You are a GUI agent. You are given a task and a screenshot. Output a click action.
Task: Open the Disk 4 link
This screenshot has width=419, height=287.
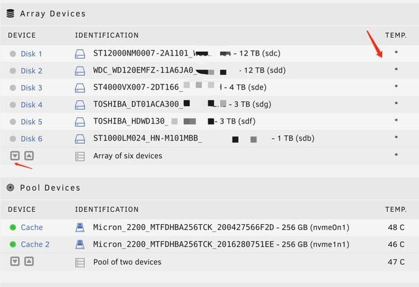click(31, 105)
